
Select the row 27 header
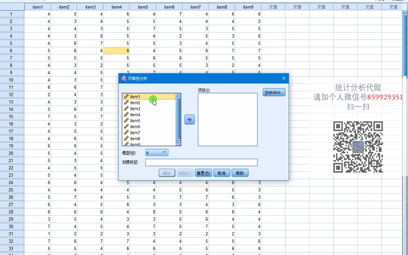[x=12, y=205]
